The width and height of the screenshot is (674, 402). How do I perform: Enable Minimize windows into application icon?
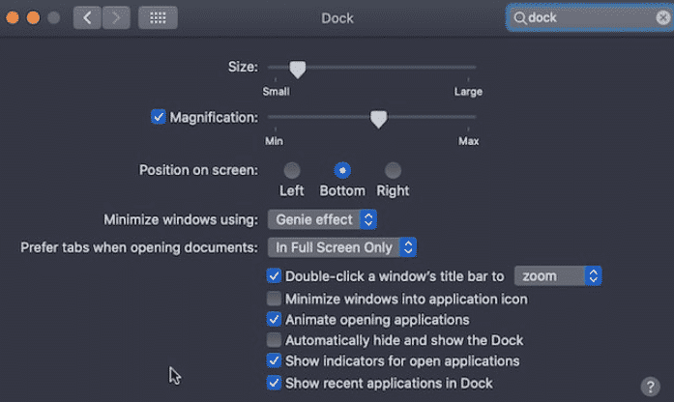click(x=274, y=299)
